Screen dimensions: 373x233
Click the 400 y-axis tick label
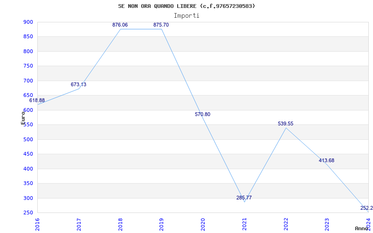click(28, 169)
